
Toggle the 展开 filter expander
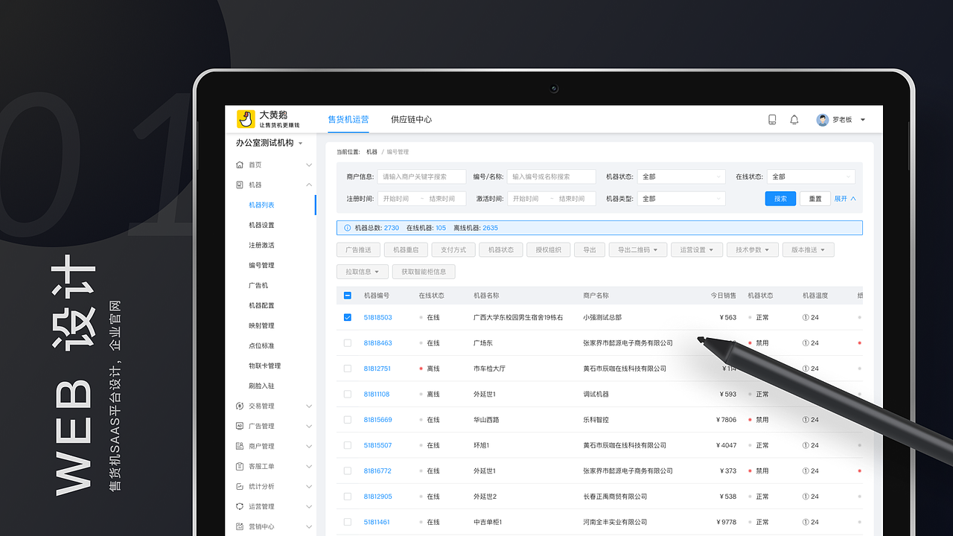(x=845, y=199)
